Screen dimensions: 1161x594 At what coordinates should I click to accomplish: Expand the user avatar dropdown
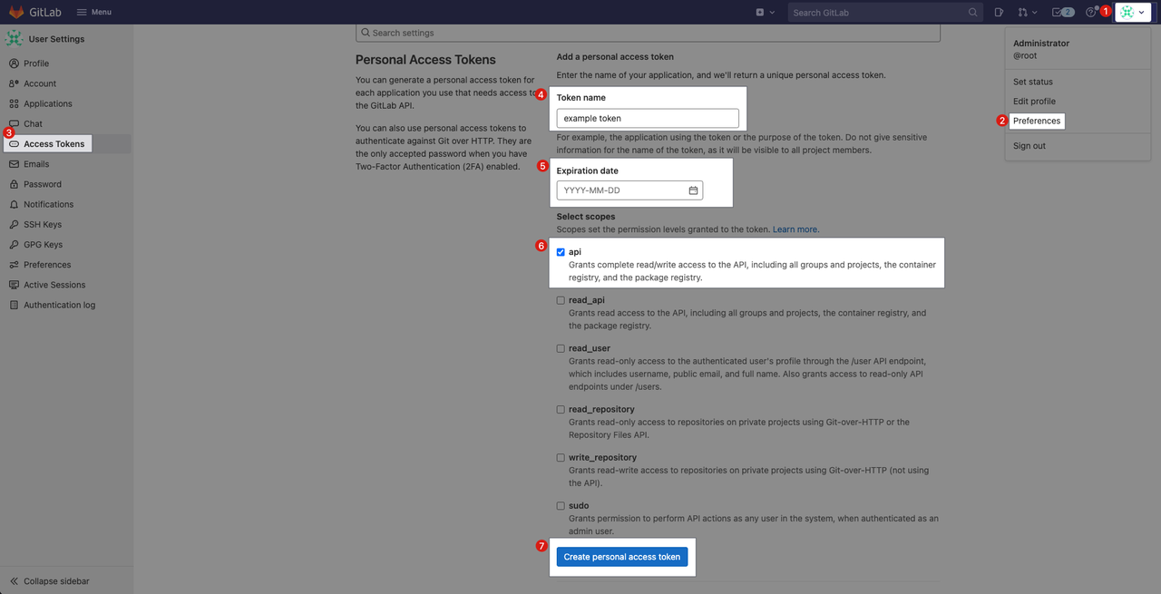[x=1132, y=12]
